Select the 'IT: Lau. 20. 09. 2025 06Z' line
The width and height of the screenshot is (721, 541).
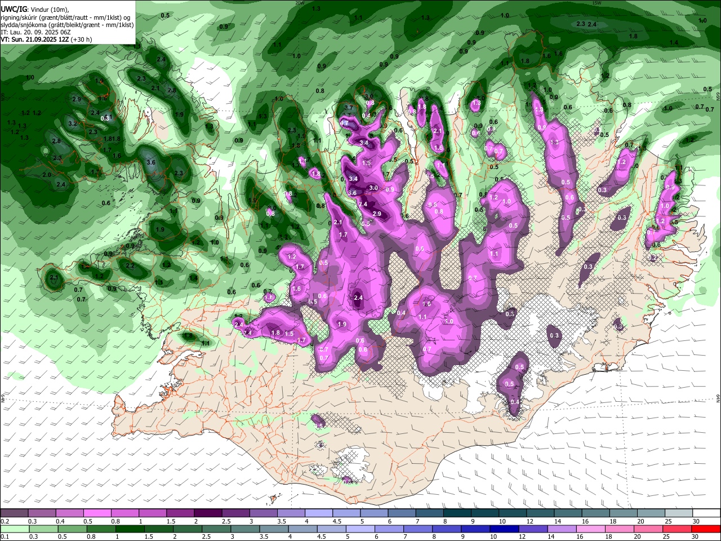coord(35,32)
